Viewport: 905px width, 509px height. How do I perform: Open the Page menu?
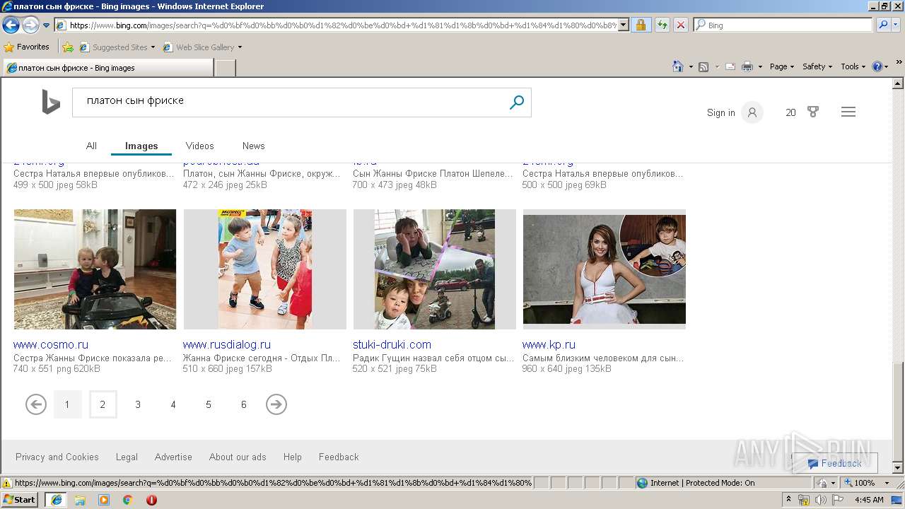(x=781, y=66)
